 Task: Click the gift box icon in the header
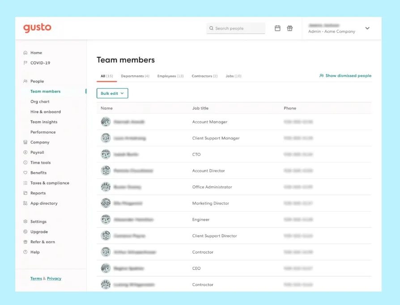pyautogui.click(x=289, y=28)
